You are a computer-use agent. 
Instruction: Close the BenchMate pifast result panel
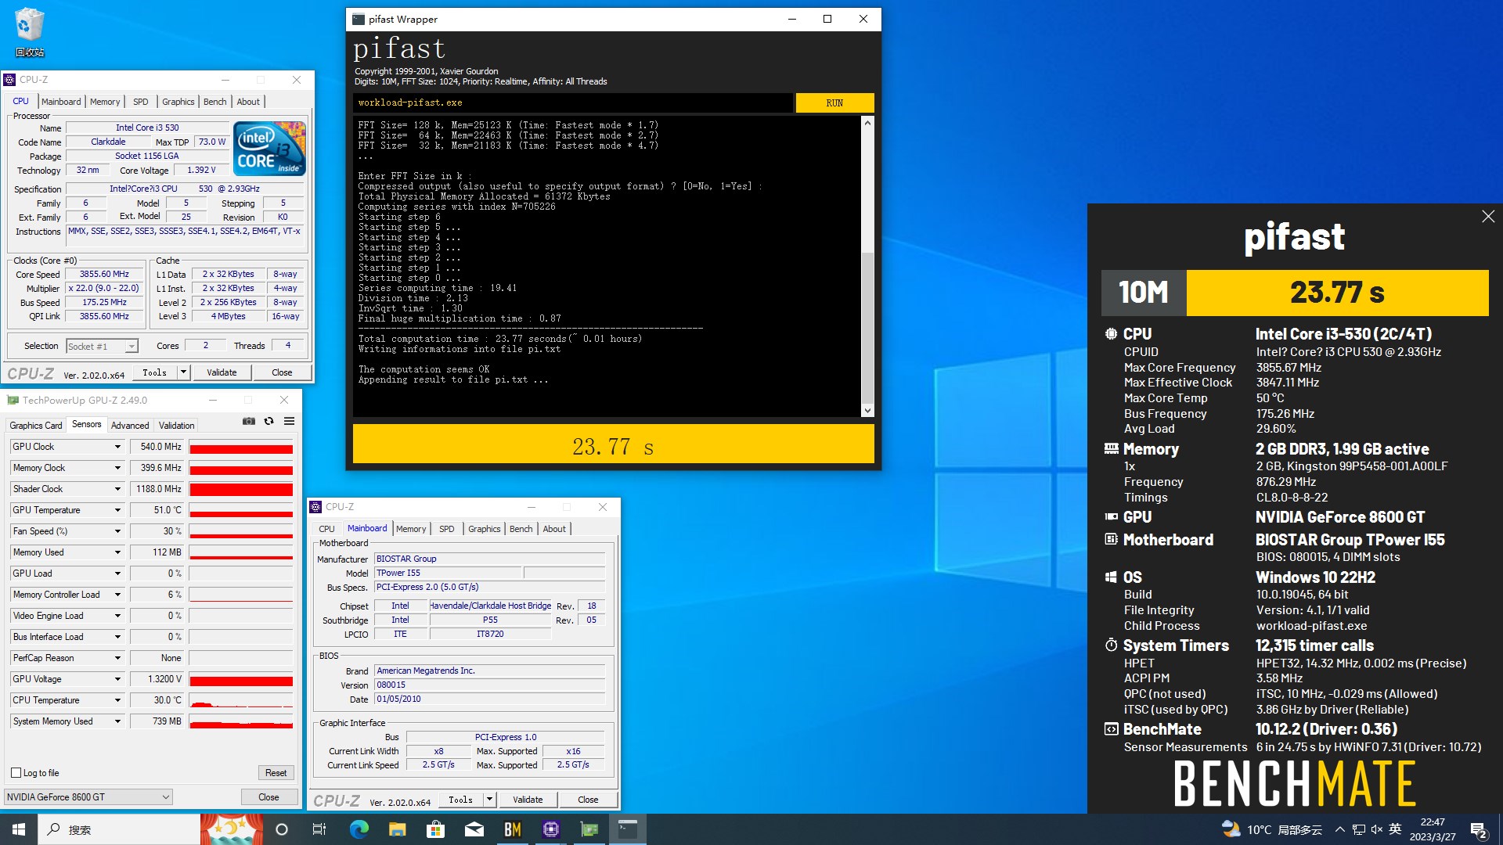[x=1488, y=217]
